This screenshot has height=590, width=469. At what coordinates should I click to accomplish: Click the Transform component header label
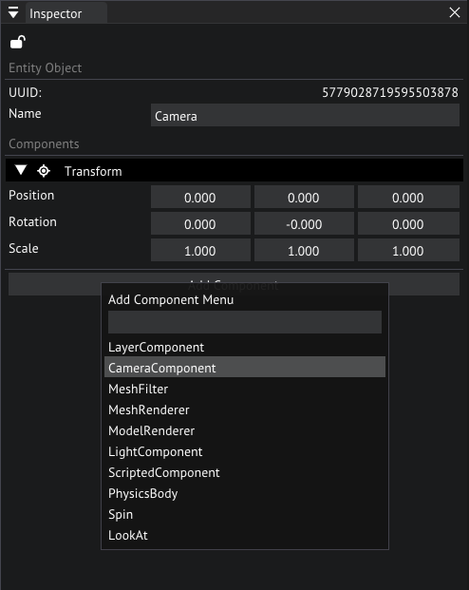tap(93, 172)
